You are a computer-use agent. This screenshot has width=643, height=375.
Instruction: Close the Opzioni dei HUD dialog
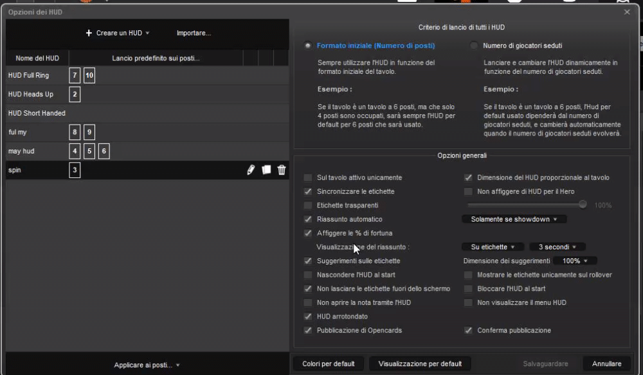(627, 12)
